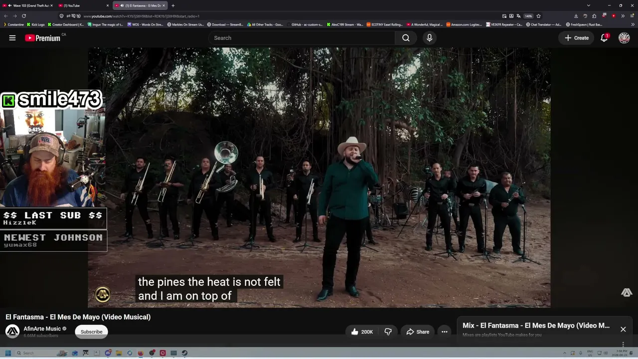Open more actions for the video
This screenshot has width=638, height=359.
click(444, 332)
